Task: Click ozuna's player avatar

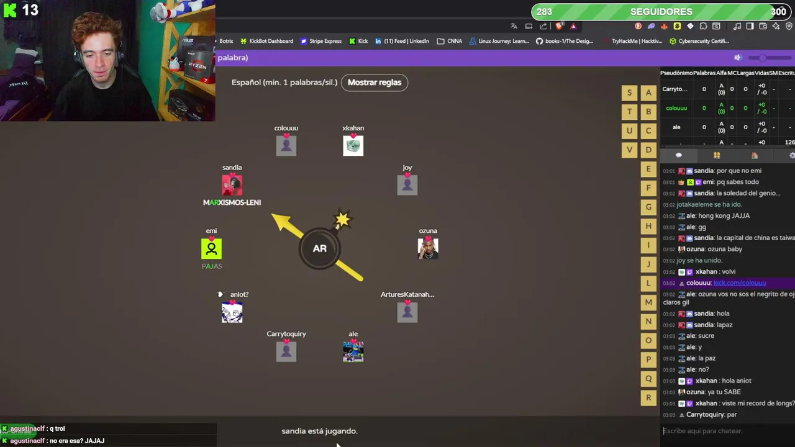Action: tap(427, 248)
